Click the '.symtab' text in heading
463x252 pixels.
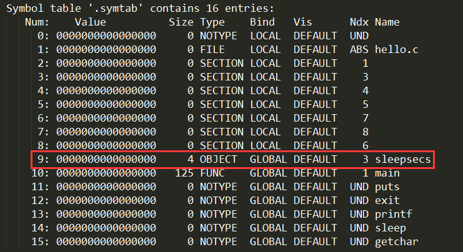click(116, 9)
